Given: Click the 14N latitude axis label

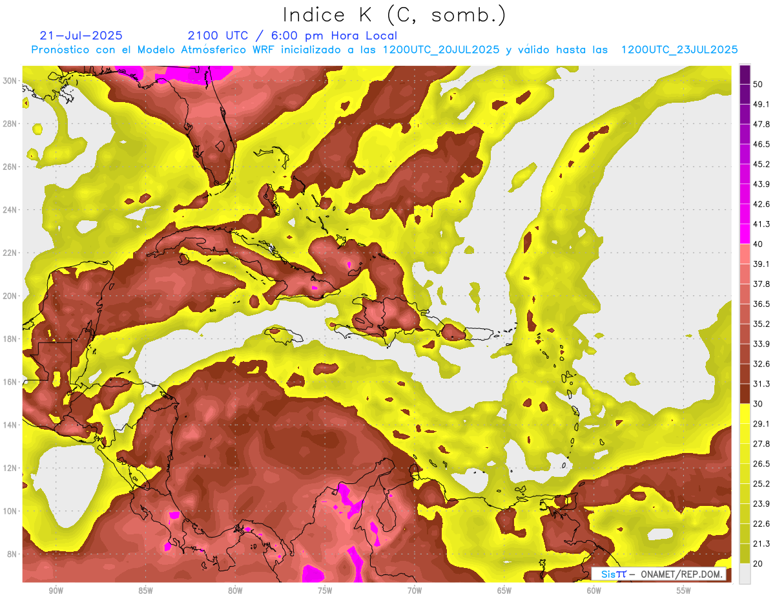Looking at the screenshot, I should [x=11, y=425].
